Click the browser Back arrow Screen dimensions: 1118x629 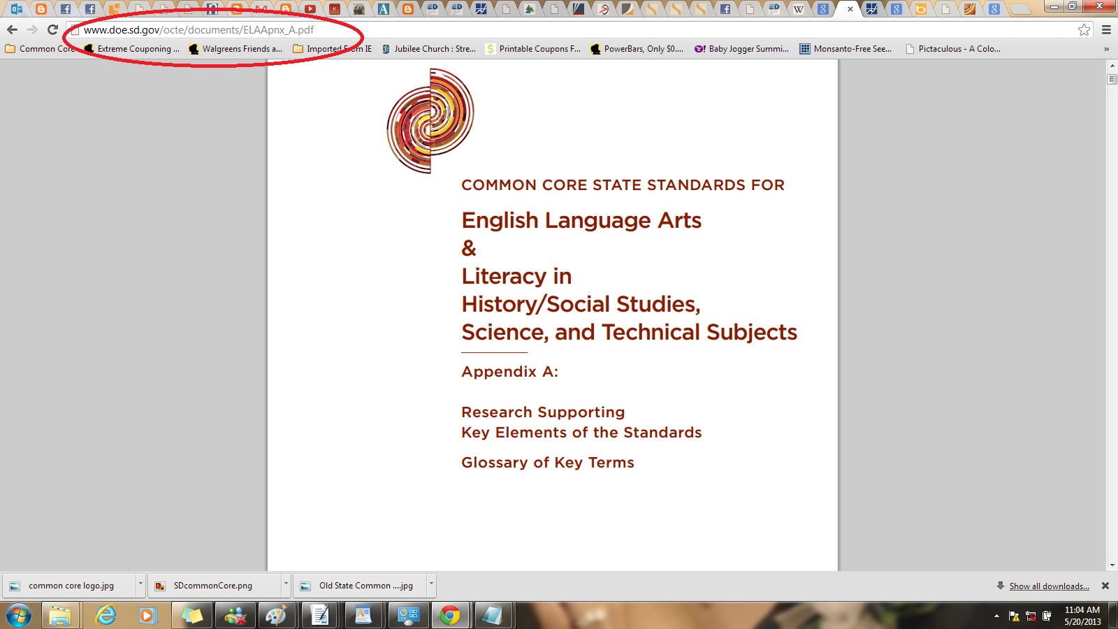click(12, 29)
